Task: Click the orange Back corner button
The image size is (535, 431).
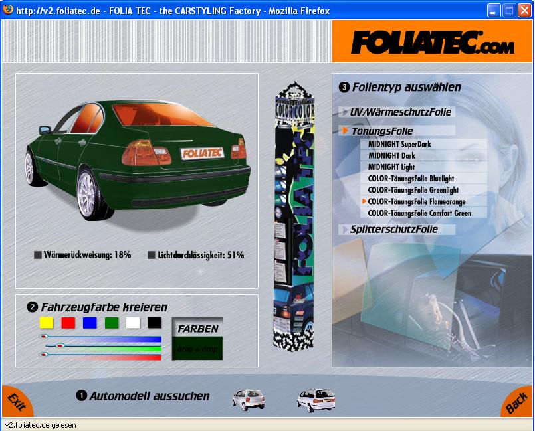Action: pyautogui.click(x=518, y=402)
